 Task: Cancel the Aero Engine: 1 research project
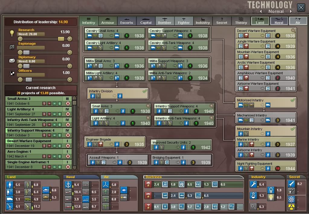tap(68, 156)
